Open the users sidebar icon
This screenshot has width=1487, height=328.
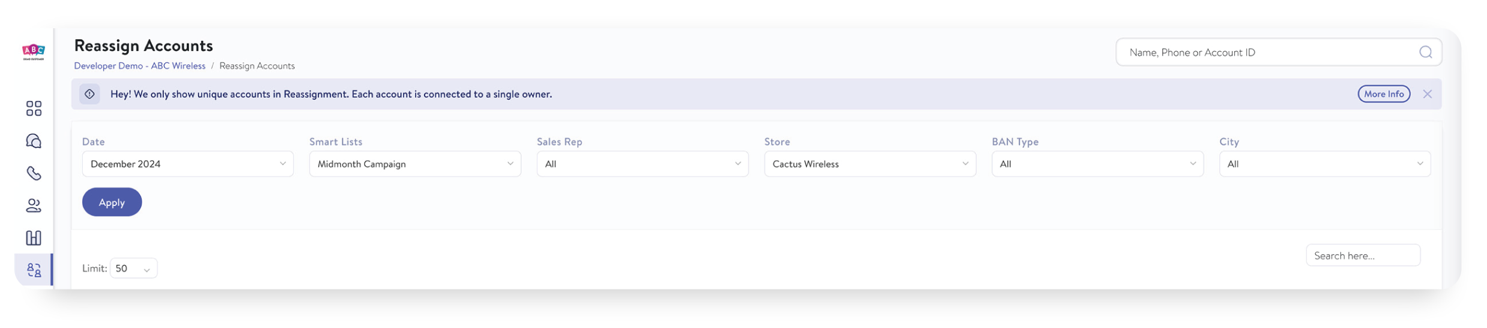[x=34, y=206]
